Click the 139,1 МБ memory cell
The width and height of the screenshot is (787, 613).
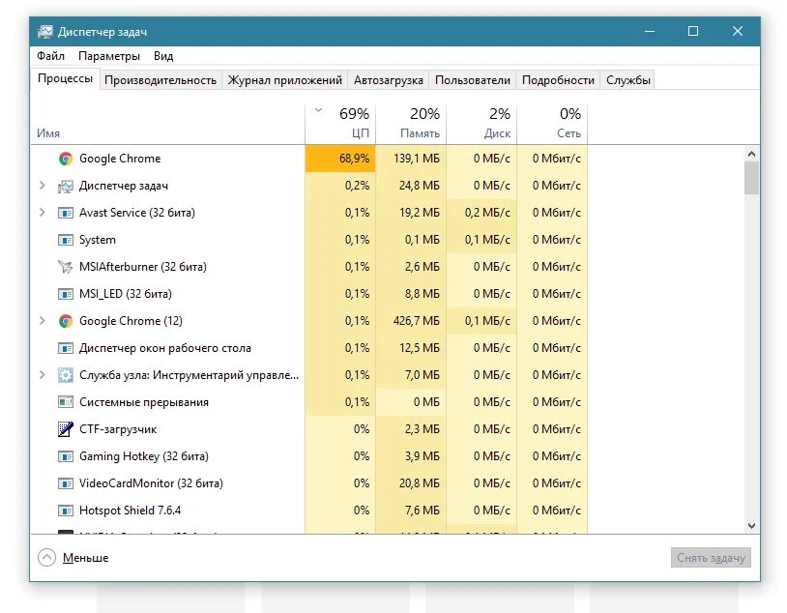pyautogui.click(x=411, y=159)
